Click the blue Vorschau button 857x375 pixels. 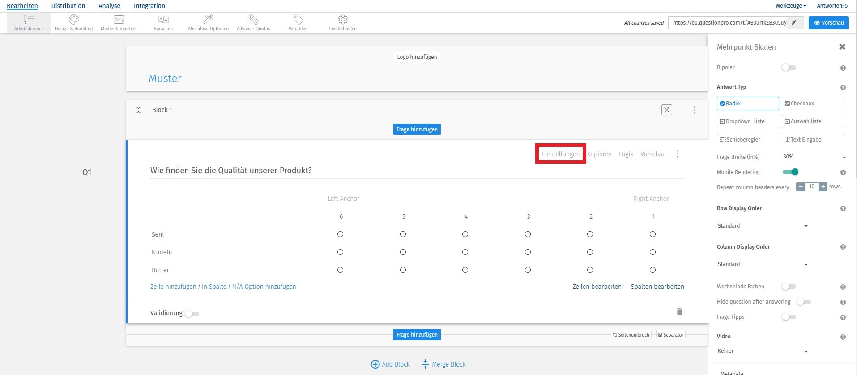828,23
